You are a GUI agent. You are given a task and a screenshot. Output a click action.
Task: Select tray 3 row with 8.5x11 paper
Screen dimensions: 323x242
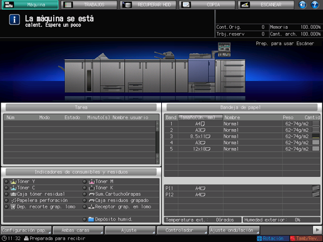pyautogui.click(x=242, y=137)
